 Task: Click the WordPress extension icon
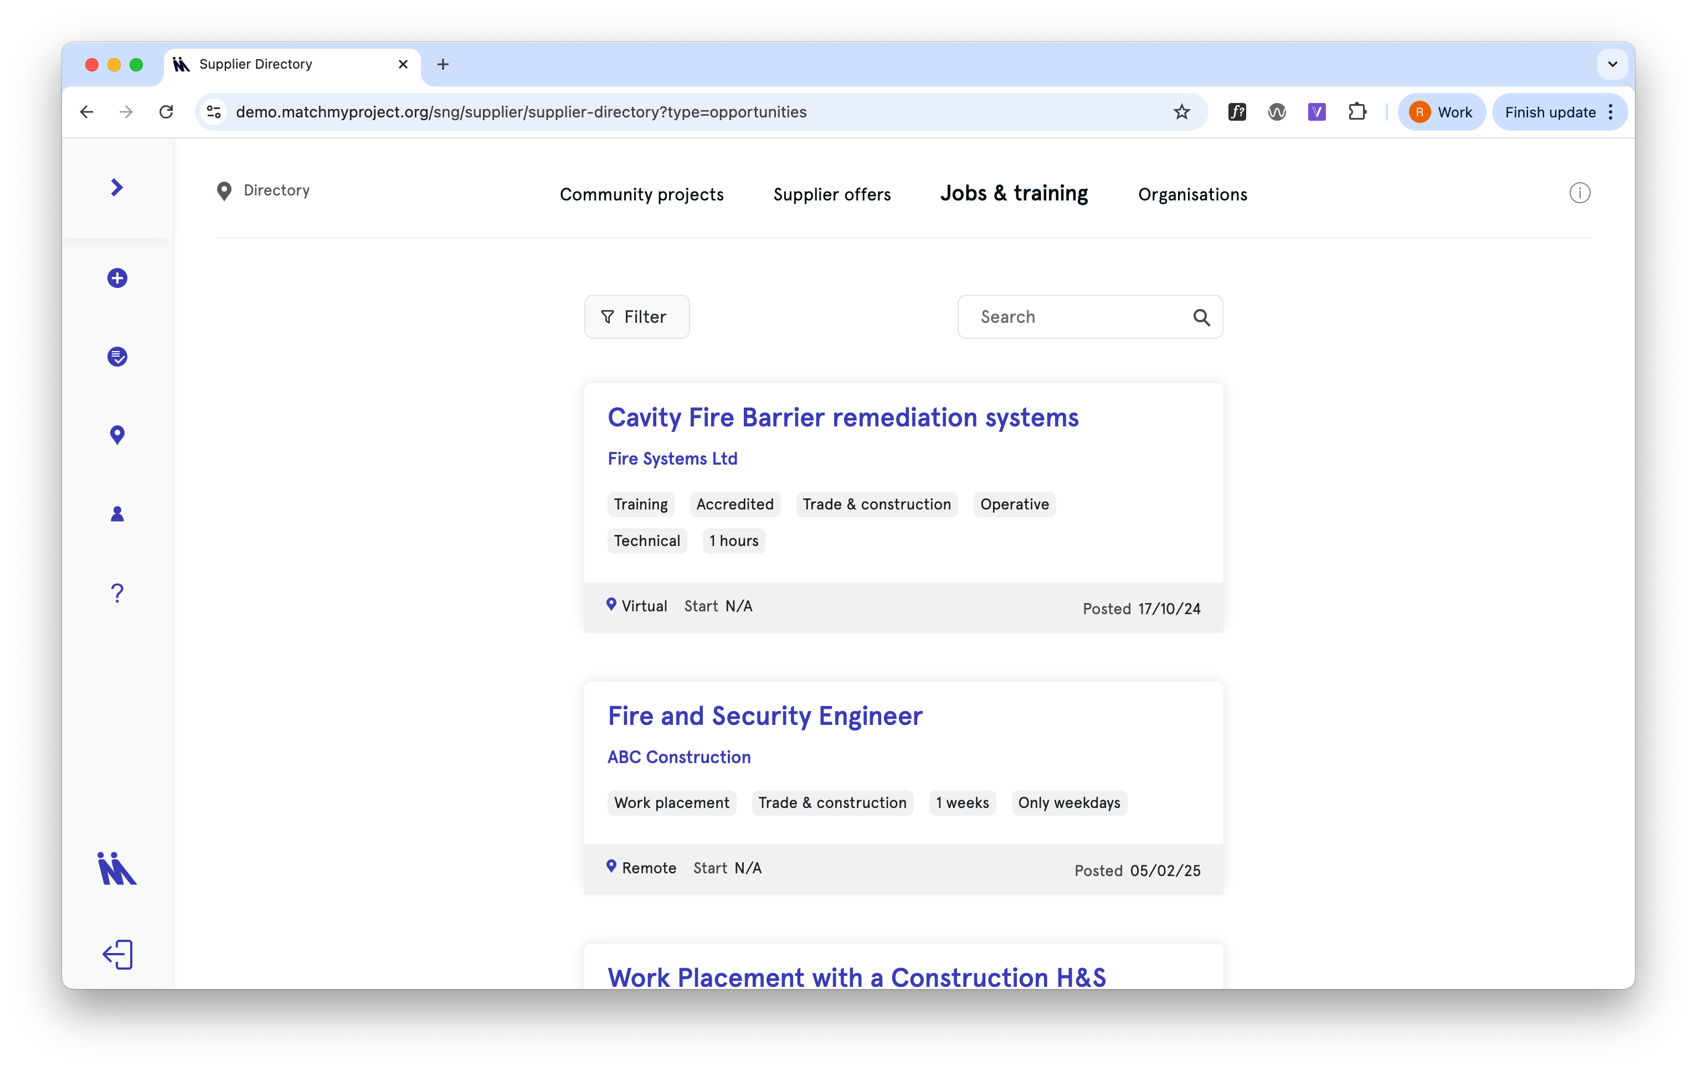coord(1277,112)
